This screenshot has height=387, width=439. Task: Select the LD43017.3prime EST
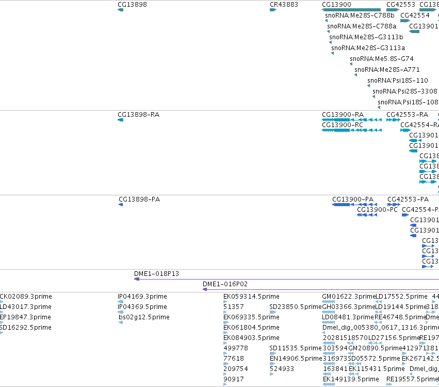(x=25, y=307)
